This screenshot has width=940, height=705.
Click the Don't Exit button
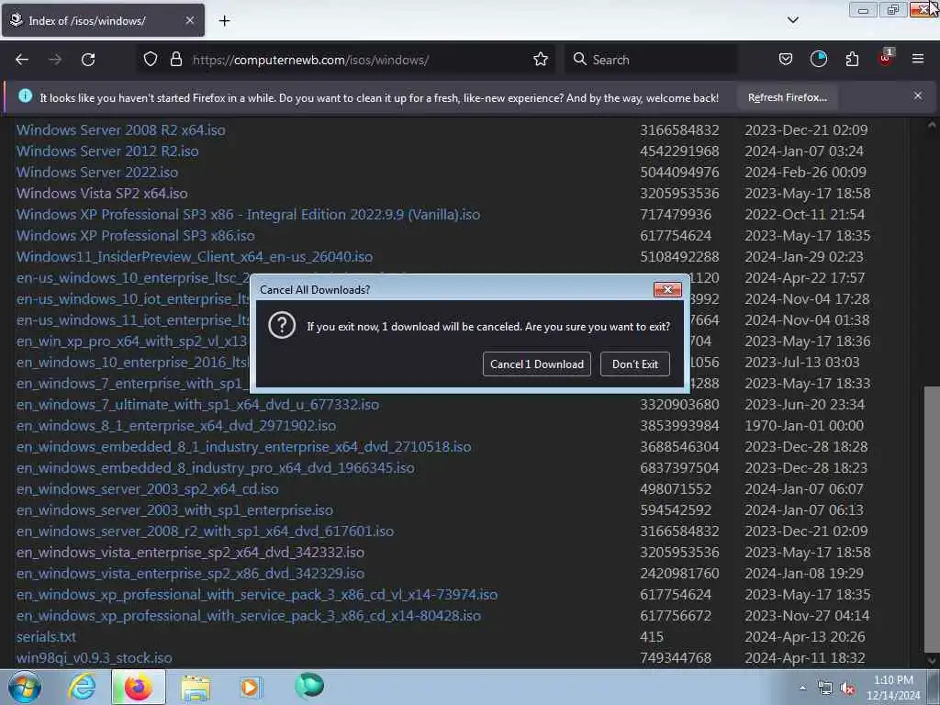point(635,364)
